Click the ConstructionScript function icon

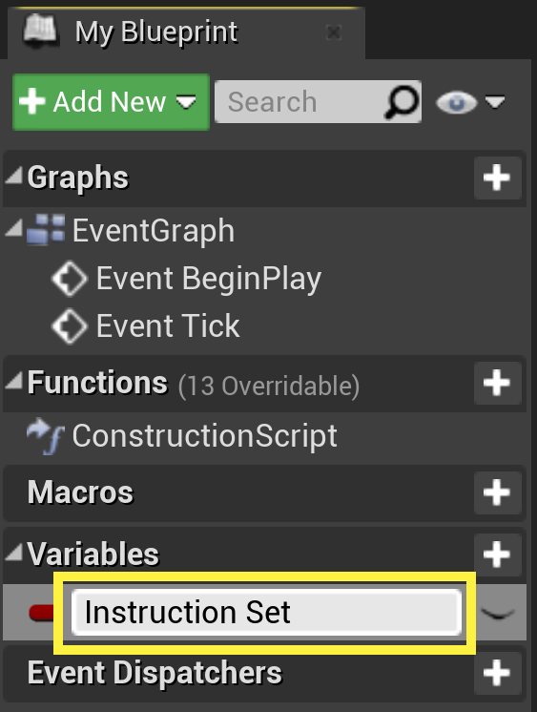(x=46, y=436)
